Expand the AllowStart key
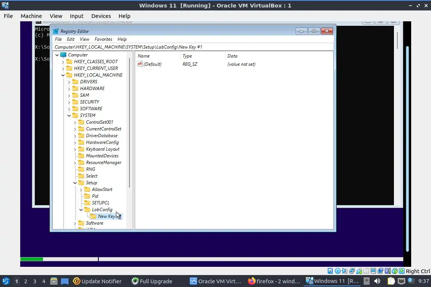Viewport: 431px width, 287px height. [81, 190]
